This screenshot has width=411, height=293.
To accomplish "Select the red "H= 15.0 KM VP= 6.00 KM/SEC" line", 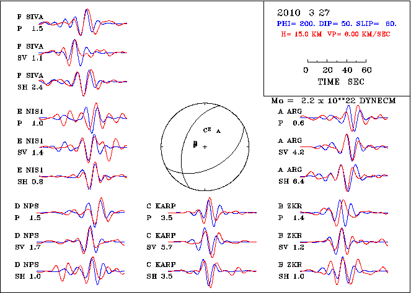I will click(x=335, y=34).
